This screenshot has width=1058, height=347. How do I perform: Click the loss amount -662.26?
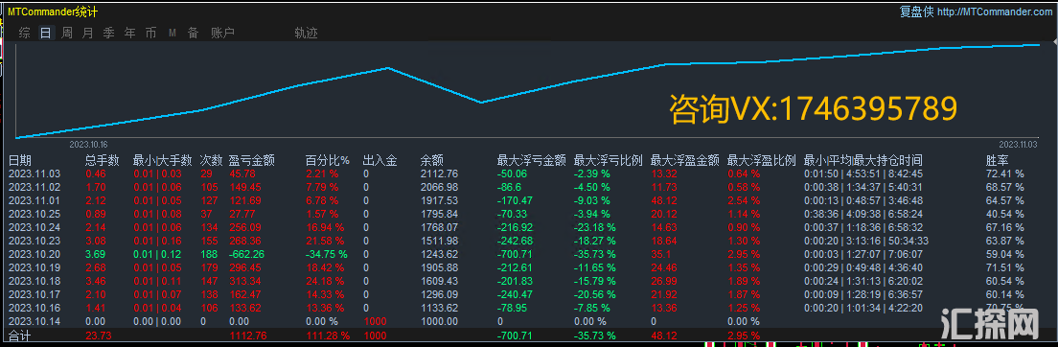pos(246,255)
